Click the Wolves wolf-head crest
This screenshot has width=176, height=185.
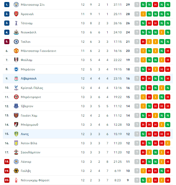coord(16,171)
